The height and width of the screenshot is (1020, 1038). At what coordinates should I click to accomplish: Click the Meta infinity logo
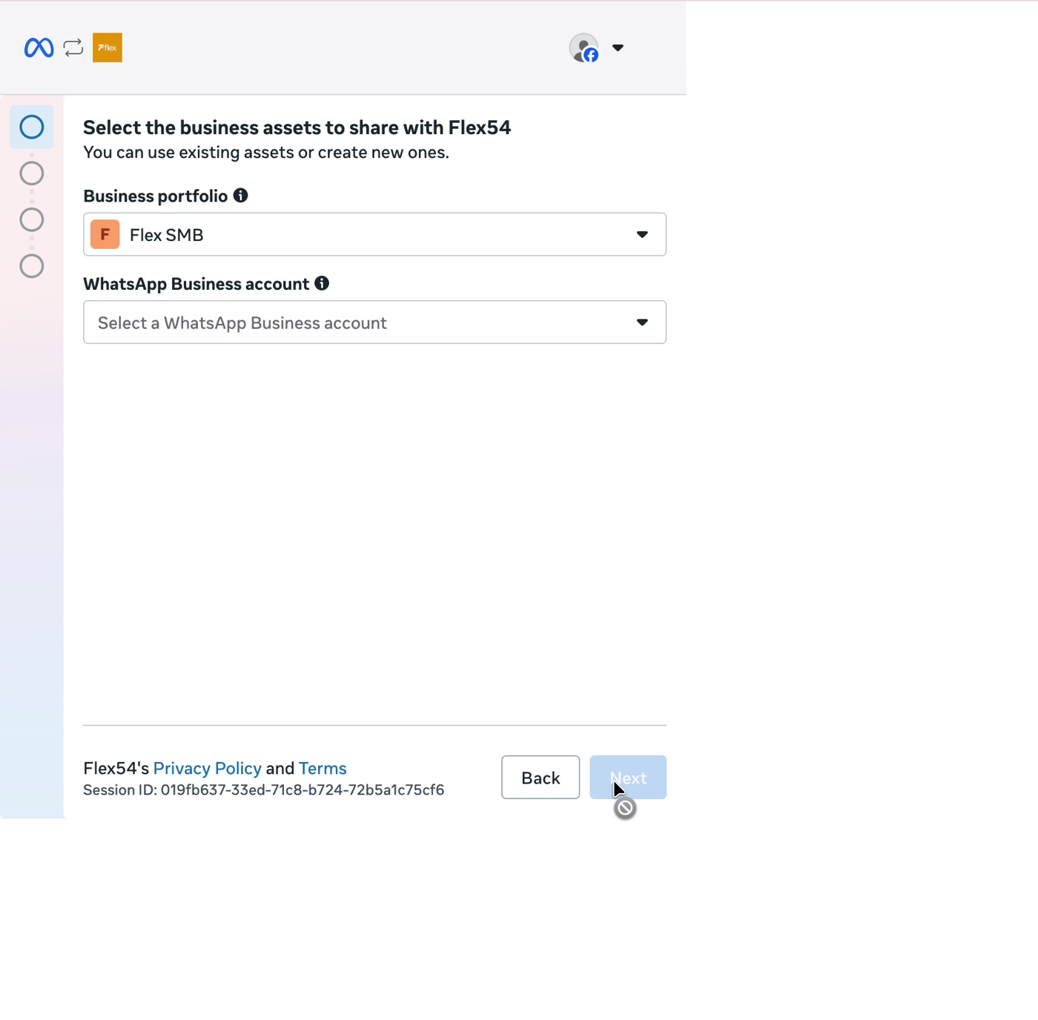[x=39, y=48]
